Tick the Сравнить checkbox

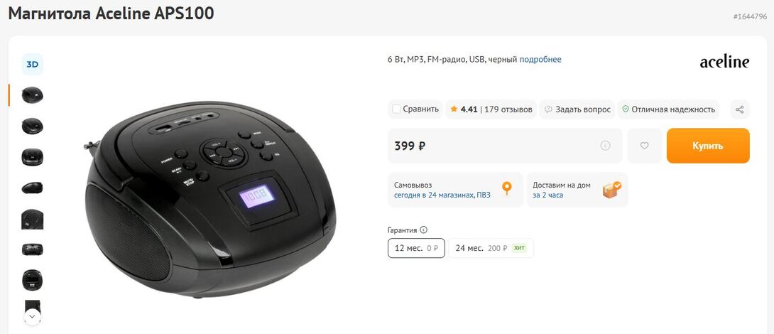pos(396,109)
